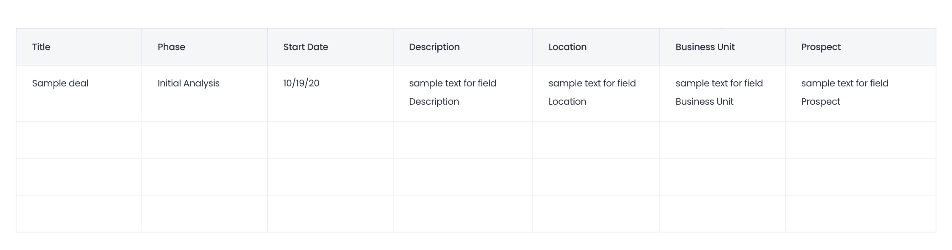
Task: Click the Title column header
Action: pyautogui.click(x=41, y=47)
